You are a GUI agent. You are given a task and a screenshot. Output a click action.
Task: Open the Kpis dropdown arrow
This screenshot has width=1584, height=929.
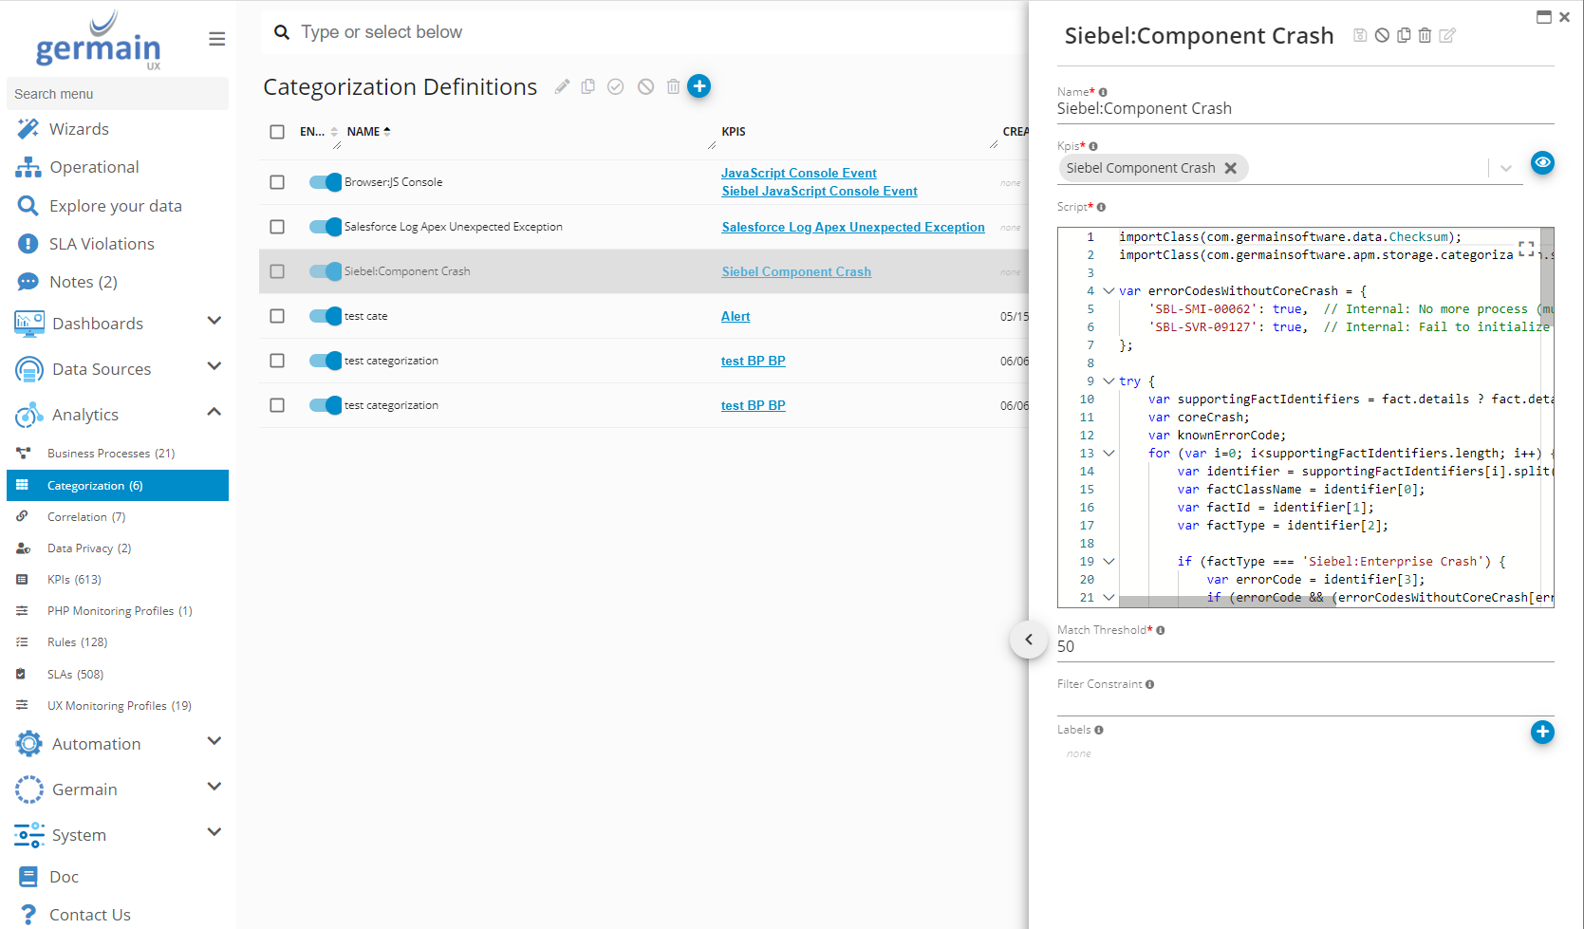pyautogui.click(x=1505, y=169)
